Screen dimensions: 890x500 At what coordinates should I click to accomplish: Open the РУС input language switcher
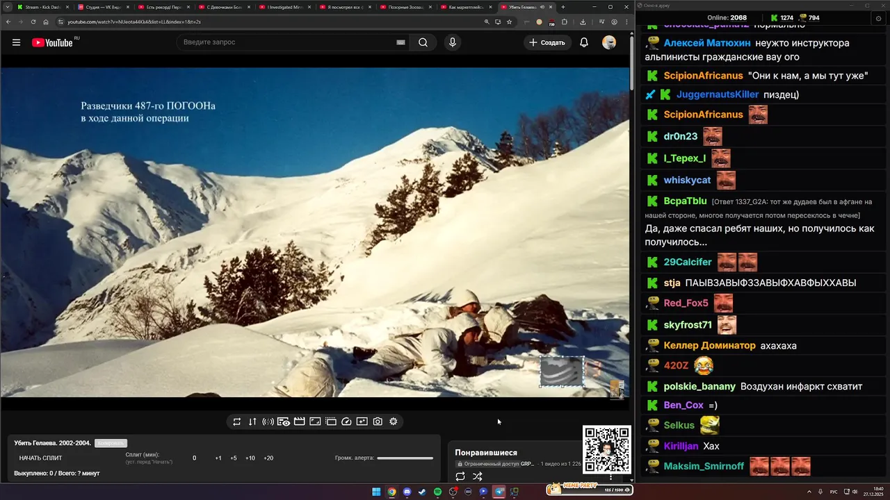(834, 492)
